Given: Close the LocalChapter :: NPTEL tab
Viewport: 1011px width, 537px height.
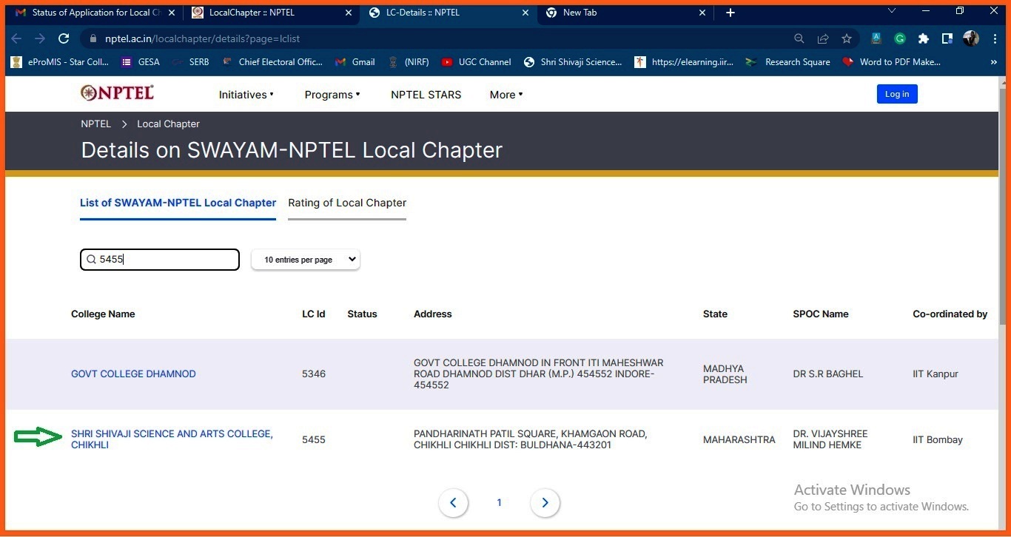Looking at the screenshot, I should [349, 13].
